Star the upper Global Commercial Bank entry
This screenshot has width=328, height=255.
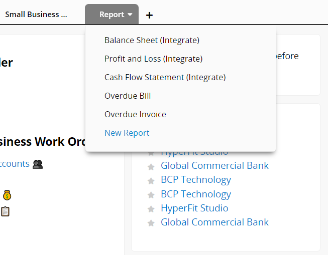(x=151, y=166)
